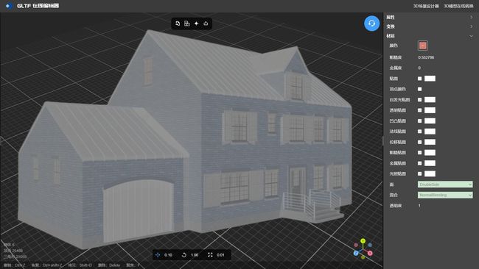Click the 自发光贴图 texture thumbnail slot
This screenshot has height=269, width=479.
430,100
